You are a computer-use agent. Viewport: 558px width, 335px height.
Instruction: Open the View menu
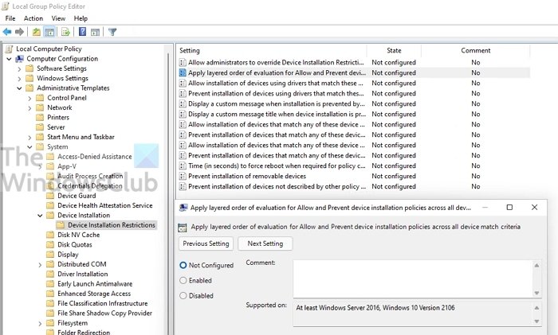58,18
